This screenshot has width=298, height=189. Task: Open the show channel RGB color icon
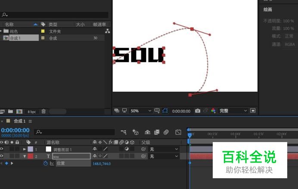[213, 111]
